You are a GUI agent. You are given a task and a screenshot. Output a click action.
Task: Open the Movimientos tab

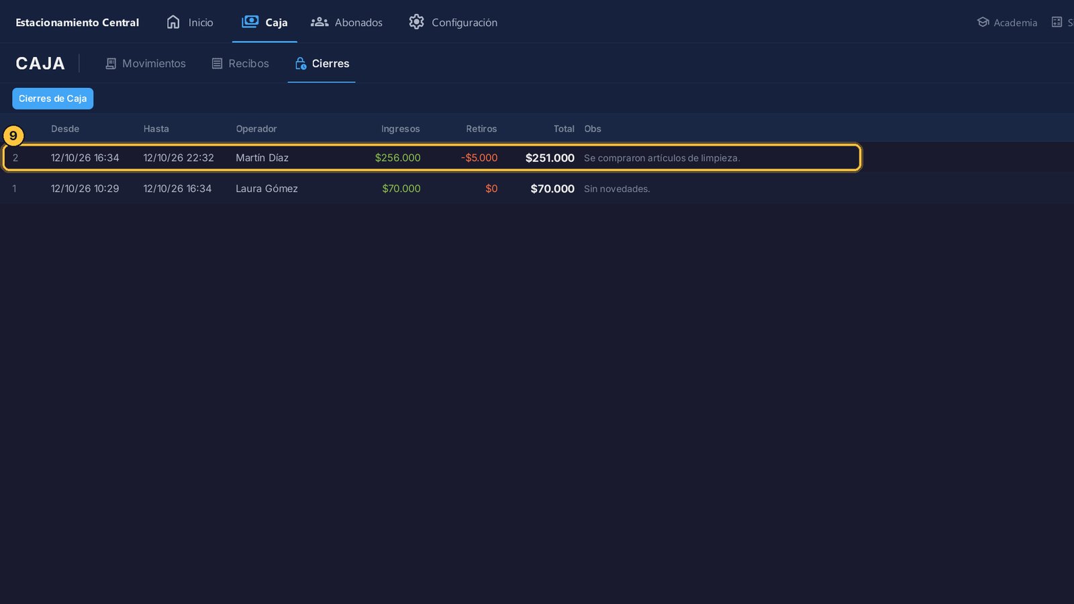coord(146,64)
